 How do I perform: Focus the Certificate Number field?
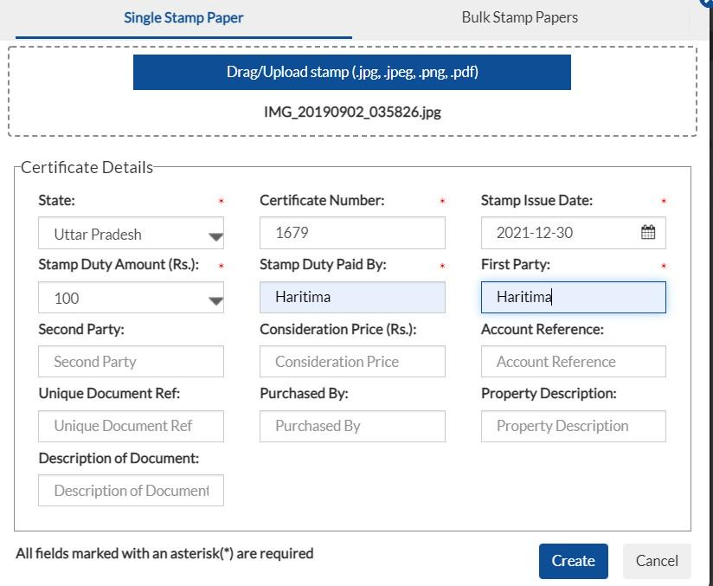[352, 233]
